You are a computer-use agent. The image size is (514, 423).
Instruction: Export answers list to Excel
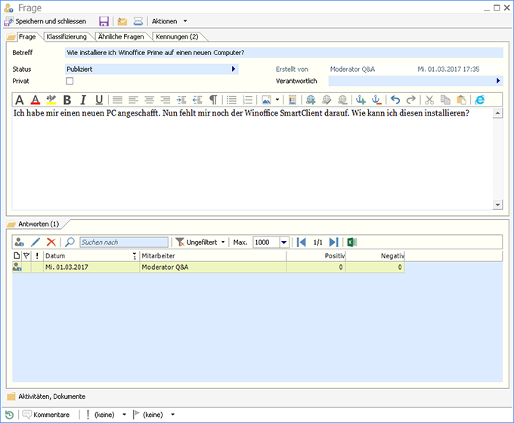pyautogui.click(x=351, y=242)
